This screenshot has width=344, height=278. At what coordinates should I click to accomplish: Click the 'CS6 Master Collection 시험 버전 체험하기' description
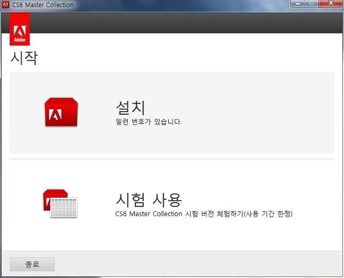click(204, 214)
